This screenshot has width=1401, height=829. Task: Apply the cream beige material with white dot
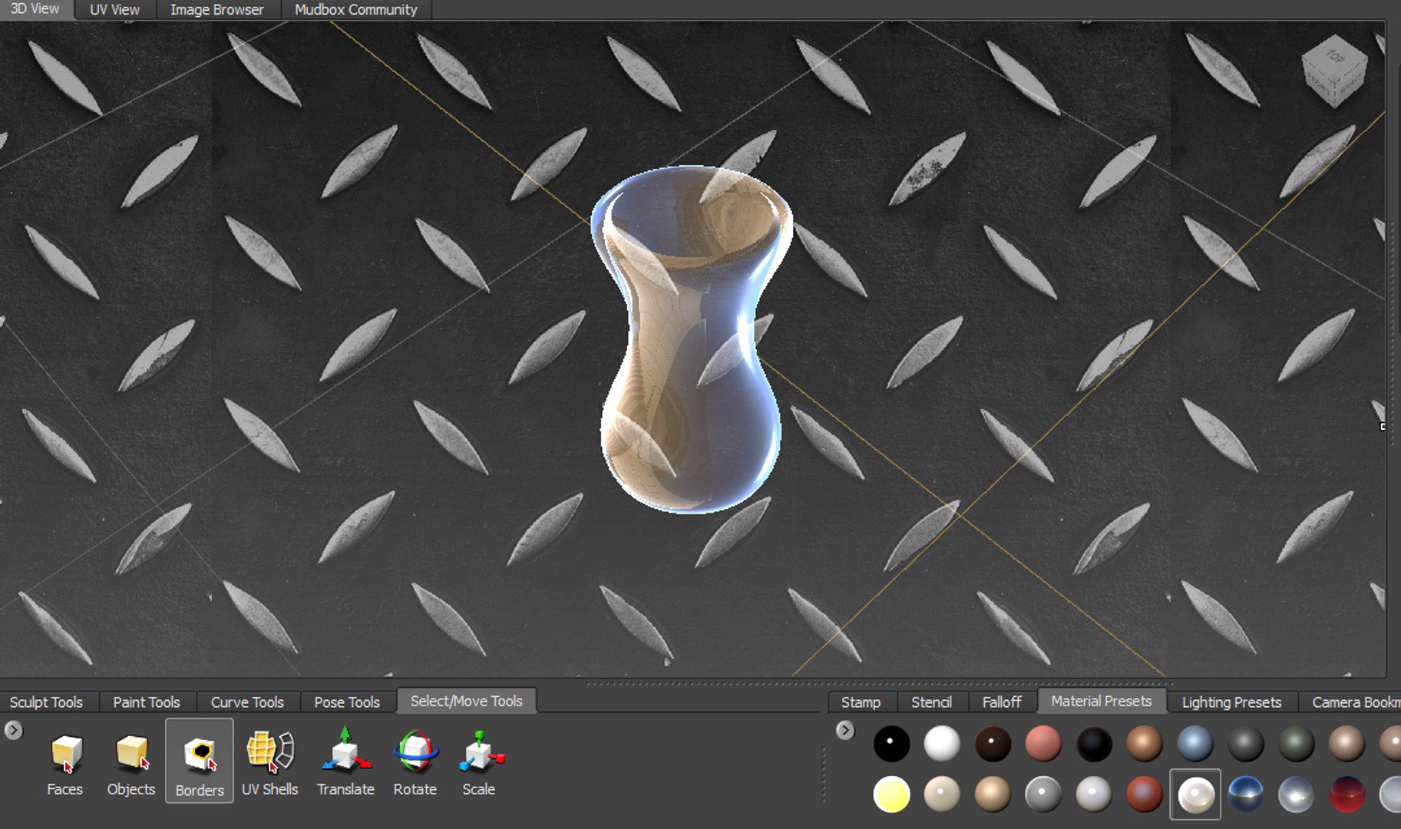click(x=942, y=794)
